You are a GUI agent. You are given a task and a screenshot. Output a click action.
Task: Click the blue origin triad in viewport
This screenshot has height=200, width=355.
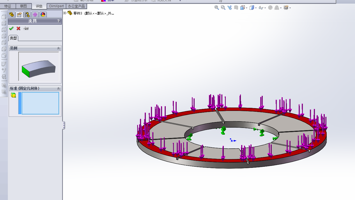coord(233,140)
